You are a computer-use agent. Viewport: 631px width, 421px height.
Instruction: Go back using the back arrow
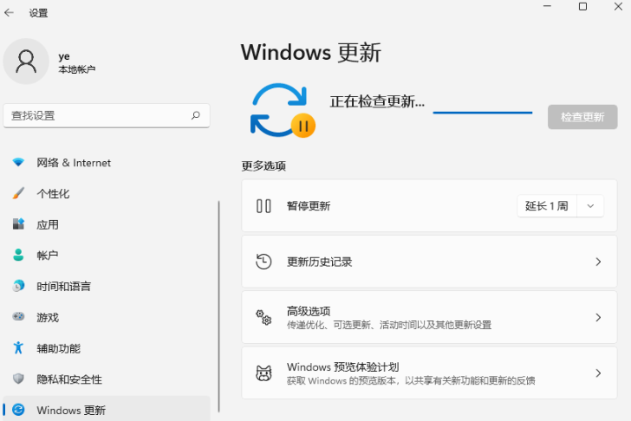9,13
